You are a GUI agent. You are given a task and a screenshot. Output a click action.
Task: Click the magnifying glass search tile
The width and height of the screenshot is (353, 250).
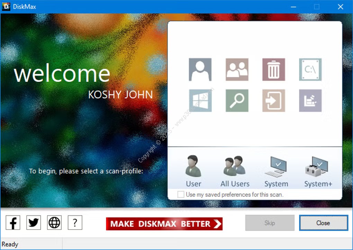[x=237, y=101]
